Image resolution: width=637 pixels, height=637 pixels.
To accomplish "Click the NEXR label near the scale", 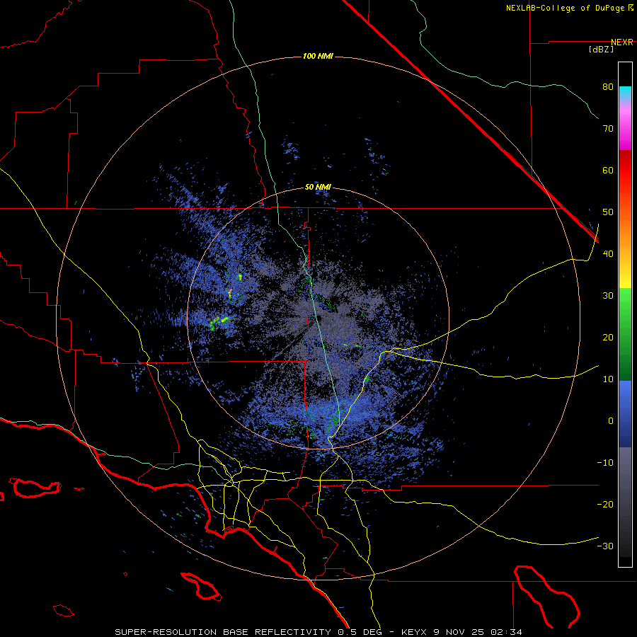I will coord(621,42).
